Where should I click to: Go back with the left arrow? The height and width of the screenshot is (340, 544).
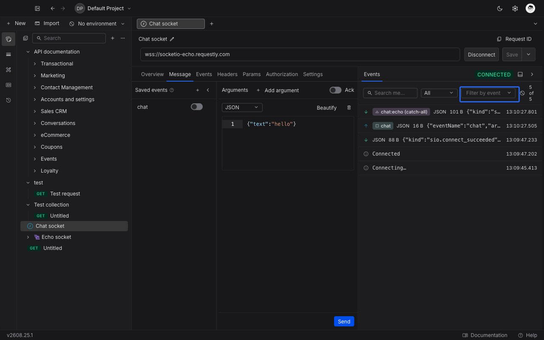tap(53, 8)
